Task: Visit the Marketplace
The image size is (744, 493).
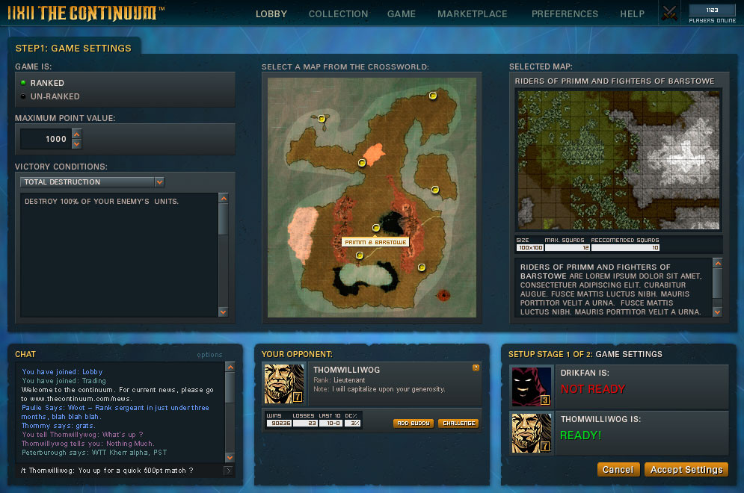Action: 472,14
